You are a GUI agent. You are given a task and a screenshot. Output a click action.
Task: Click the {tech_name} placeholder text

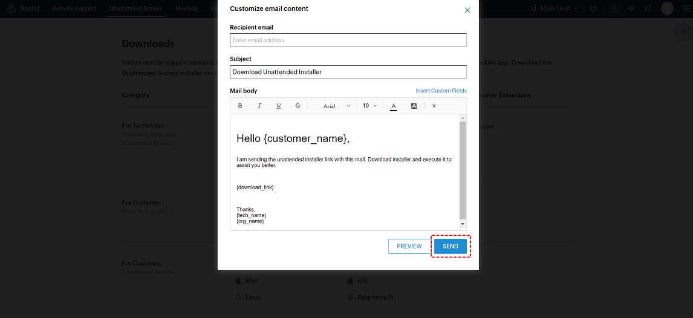point(251,215)
